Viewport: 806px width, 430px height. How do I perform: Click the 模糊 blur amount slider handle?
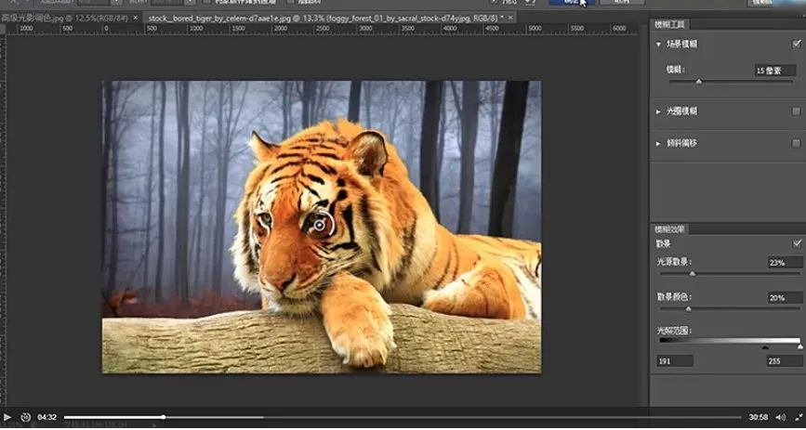click(x=698, y=82)
